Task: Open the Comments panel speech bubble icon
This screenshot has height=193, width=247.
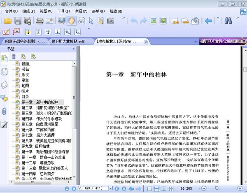Action: pos(4,98)
